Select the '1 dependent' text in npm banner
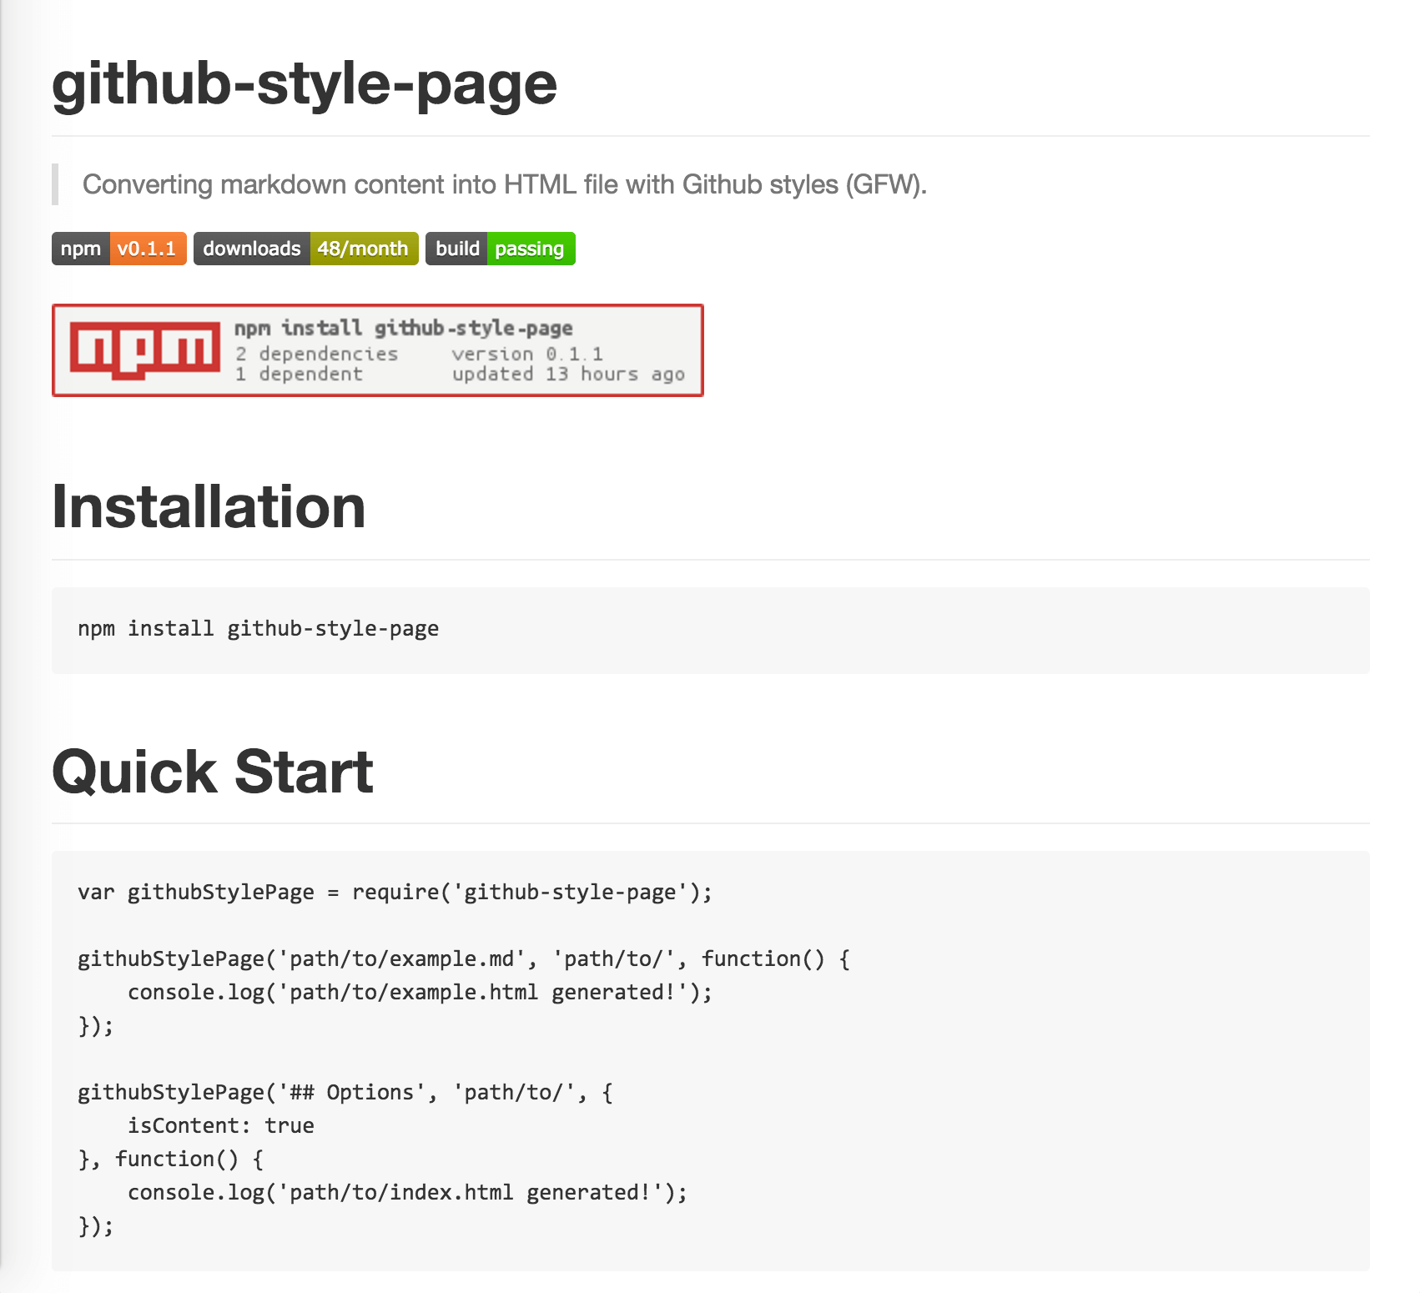The height and width of the screenshot is (1293, 1420). point(300,375)
